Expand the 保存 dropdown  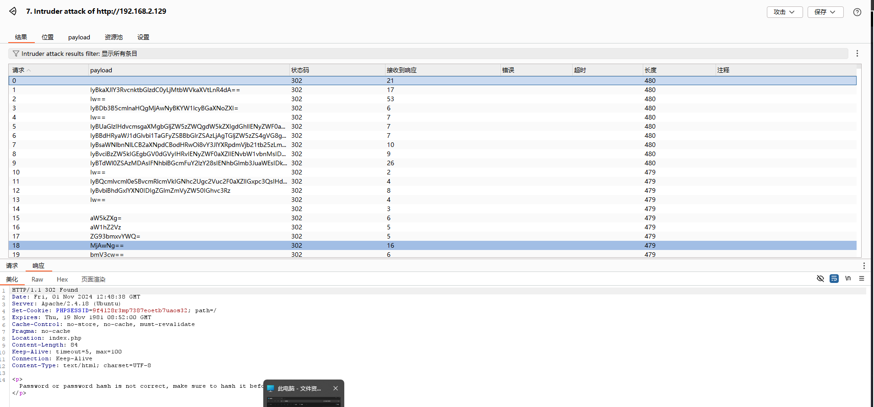pyautogui.click(x=825, y=12)
